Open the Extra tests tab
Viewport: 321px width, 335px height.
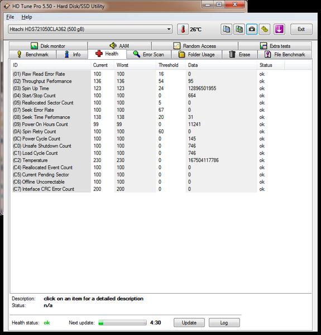tap(275, 46)
